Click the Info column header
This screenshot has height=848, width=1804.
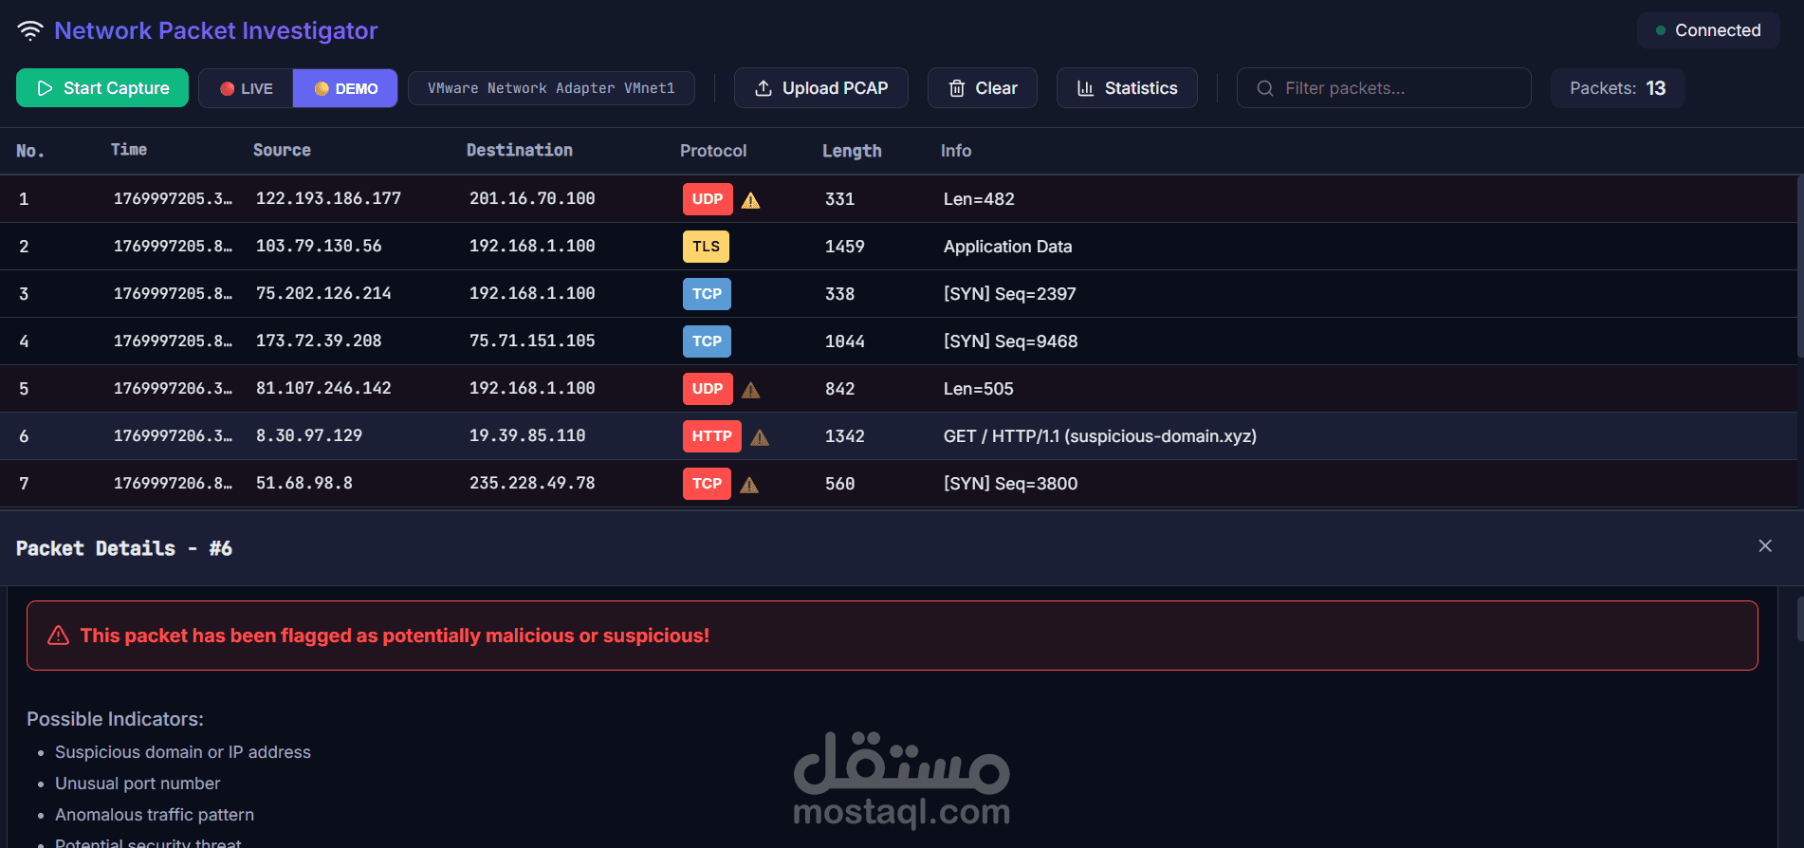tap(956, 151)
